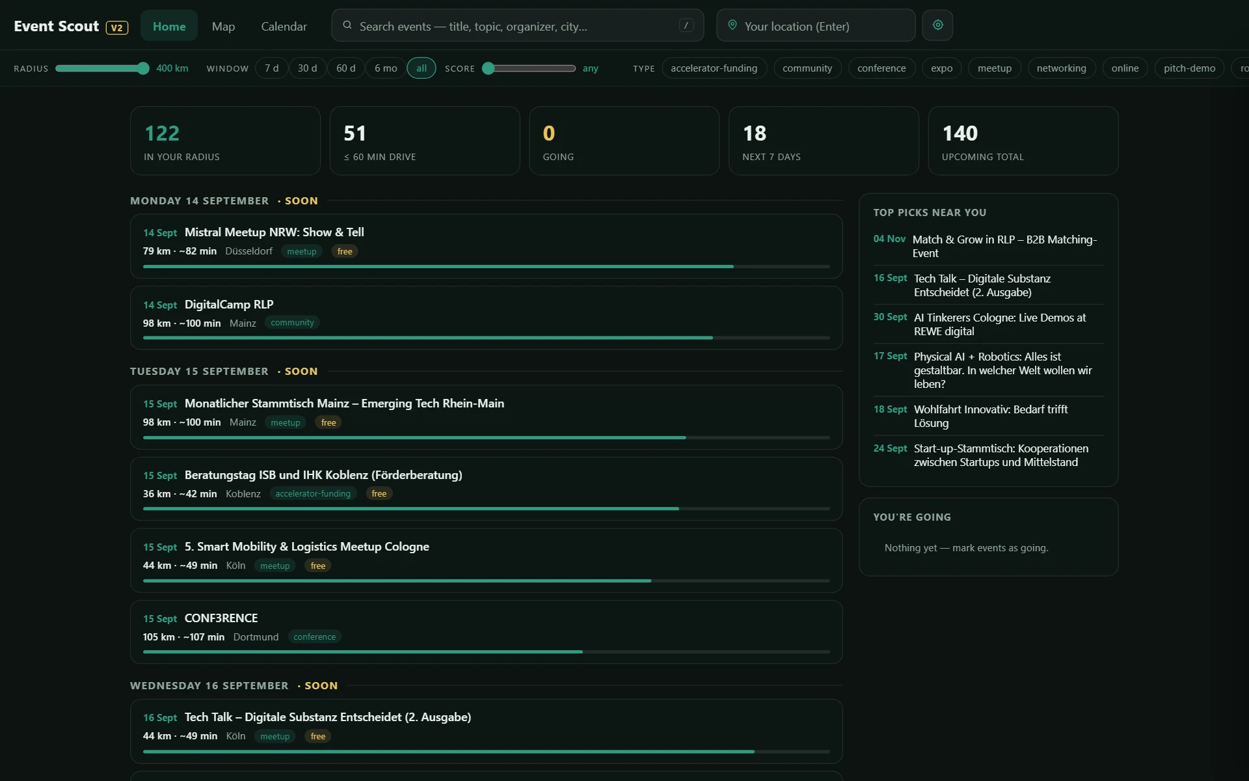
Task: Open the DigitalCamp RLP event
Action: coord(486,318)
